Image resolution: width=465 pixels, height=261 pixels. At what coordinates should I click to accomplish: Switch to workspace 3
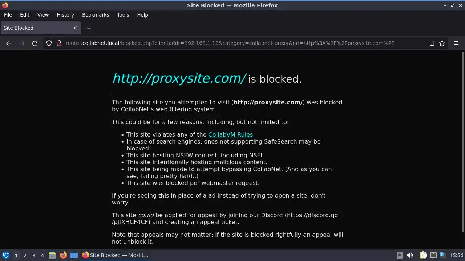pos(33,256)
